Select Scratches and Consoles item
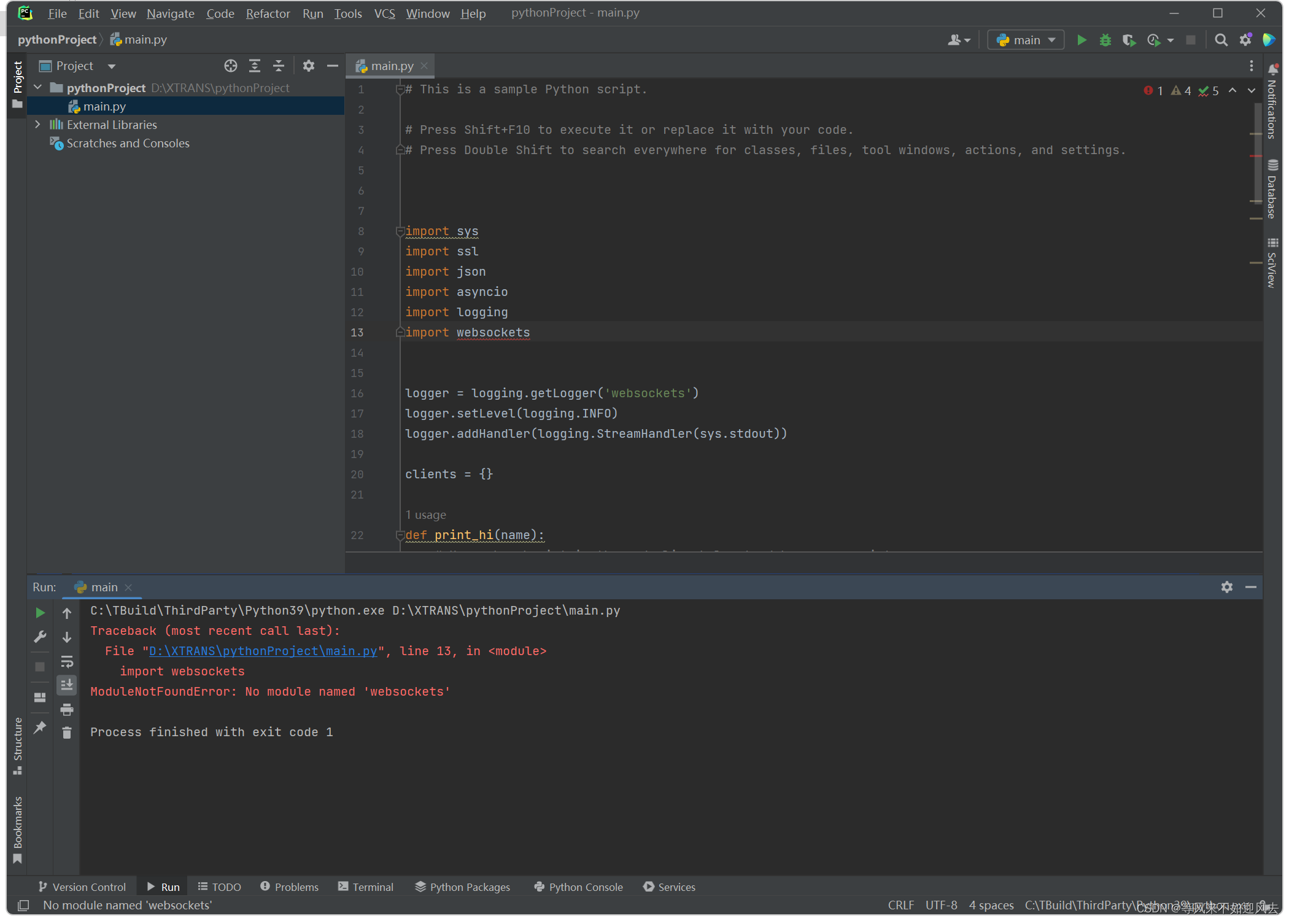This screenshot has width=1289, height=921. coord(128,143)
